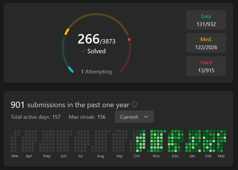238x170 pixels.
Task: Click the 266 solved problems count
Action: click(89, 39)
